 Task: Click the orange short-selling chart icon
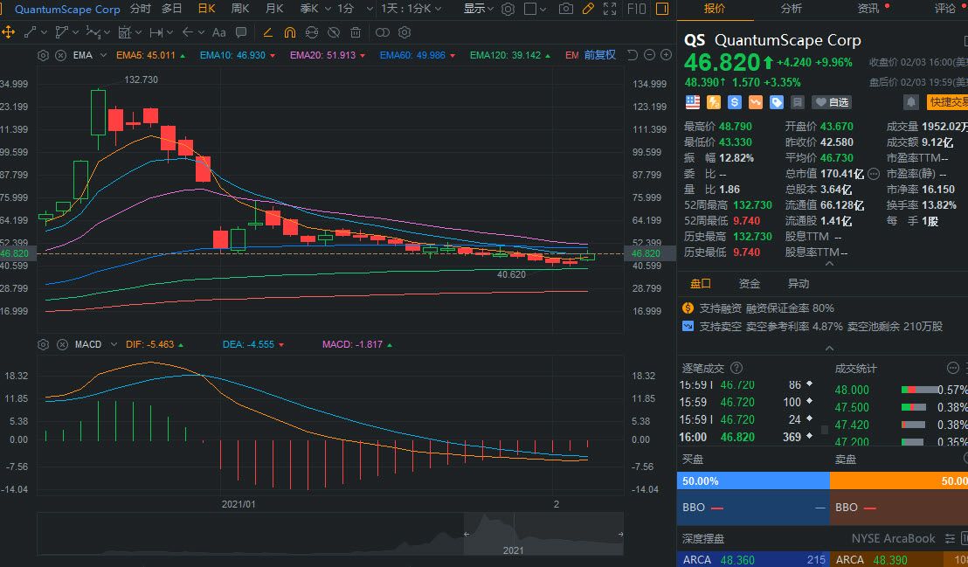755,102
